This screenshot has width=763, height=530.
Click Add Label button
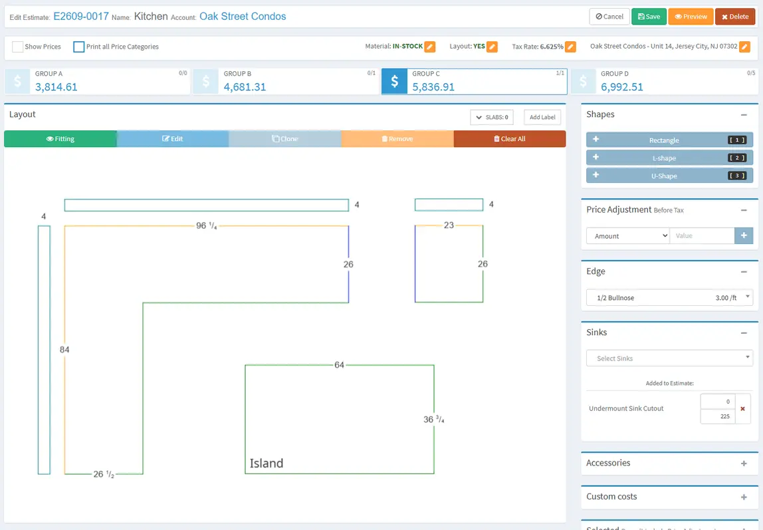[542, 117]
